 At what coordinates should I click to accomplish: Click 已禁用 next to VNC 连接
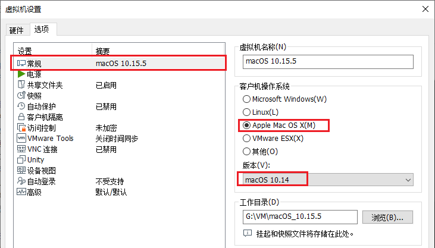click(x=106, y=149)
